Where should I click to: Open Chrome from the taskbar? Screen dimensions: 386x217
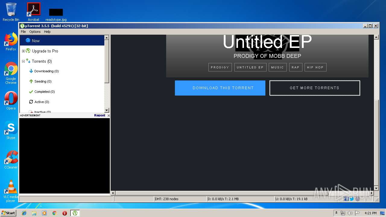click(55, 213)
